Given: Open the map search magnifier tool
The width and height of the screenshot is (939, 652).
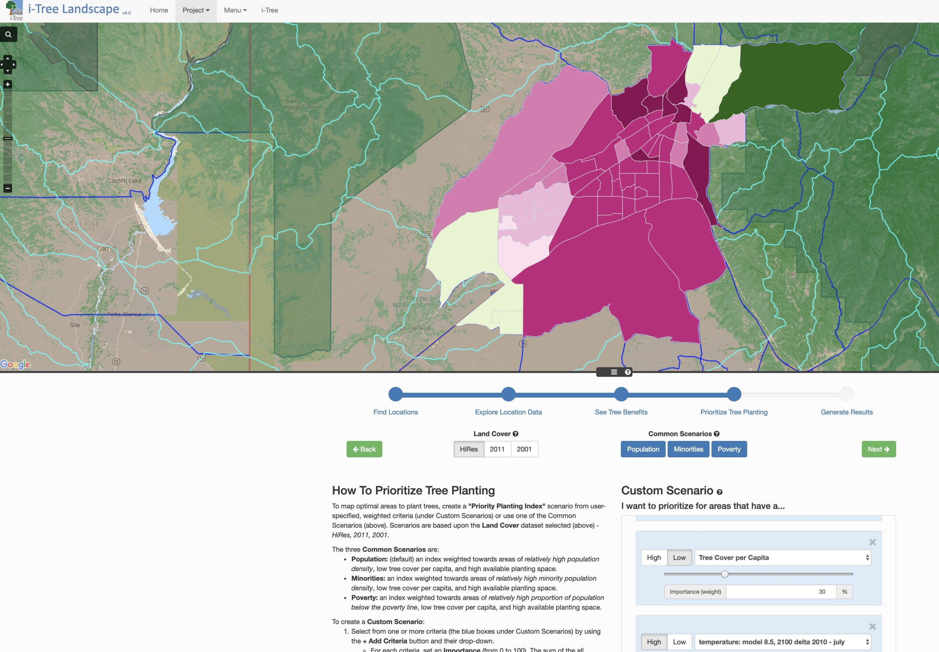Looking at the screenshot, I should (x=8, y=34).
